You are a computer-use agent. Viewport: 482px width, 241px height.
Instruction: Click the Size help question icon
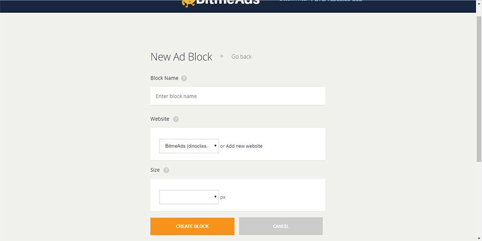pyautogui.click(x=166, y=170)
